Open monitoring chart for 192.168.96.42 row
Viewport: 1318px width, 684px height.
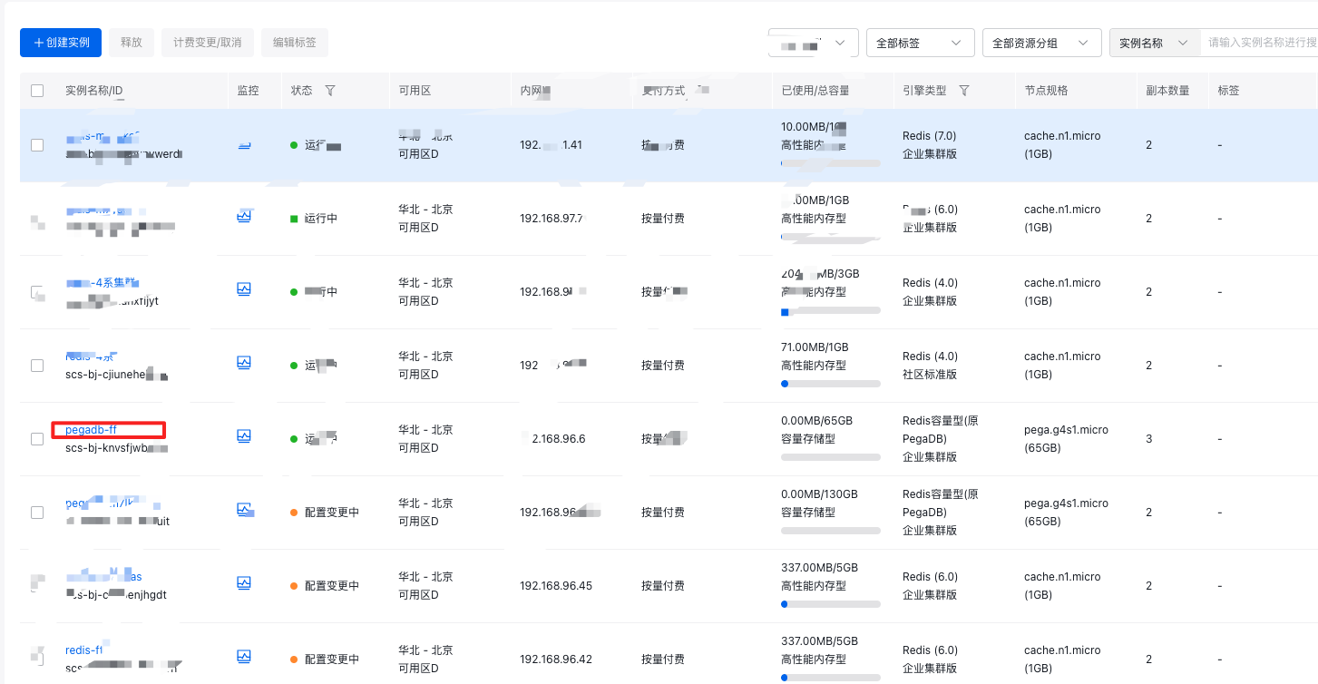point(243,658)
